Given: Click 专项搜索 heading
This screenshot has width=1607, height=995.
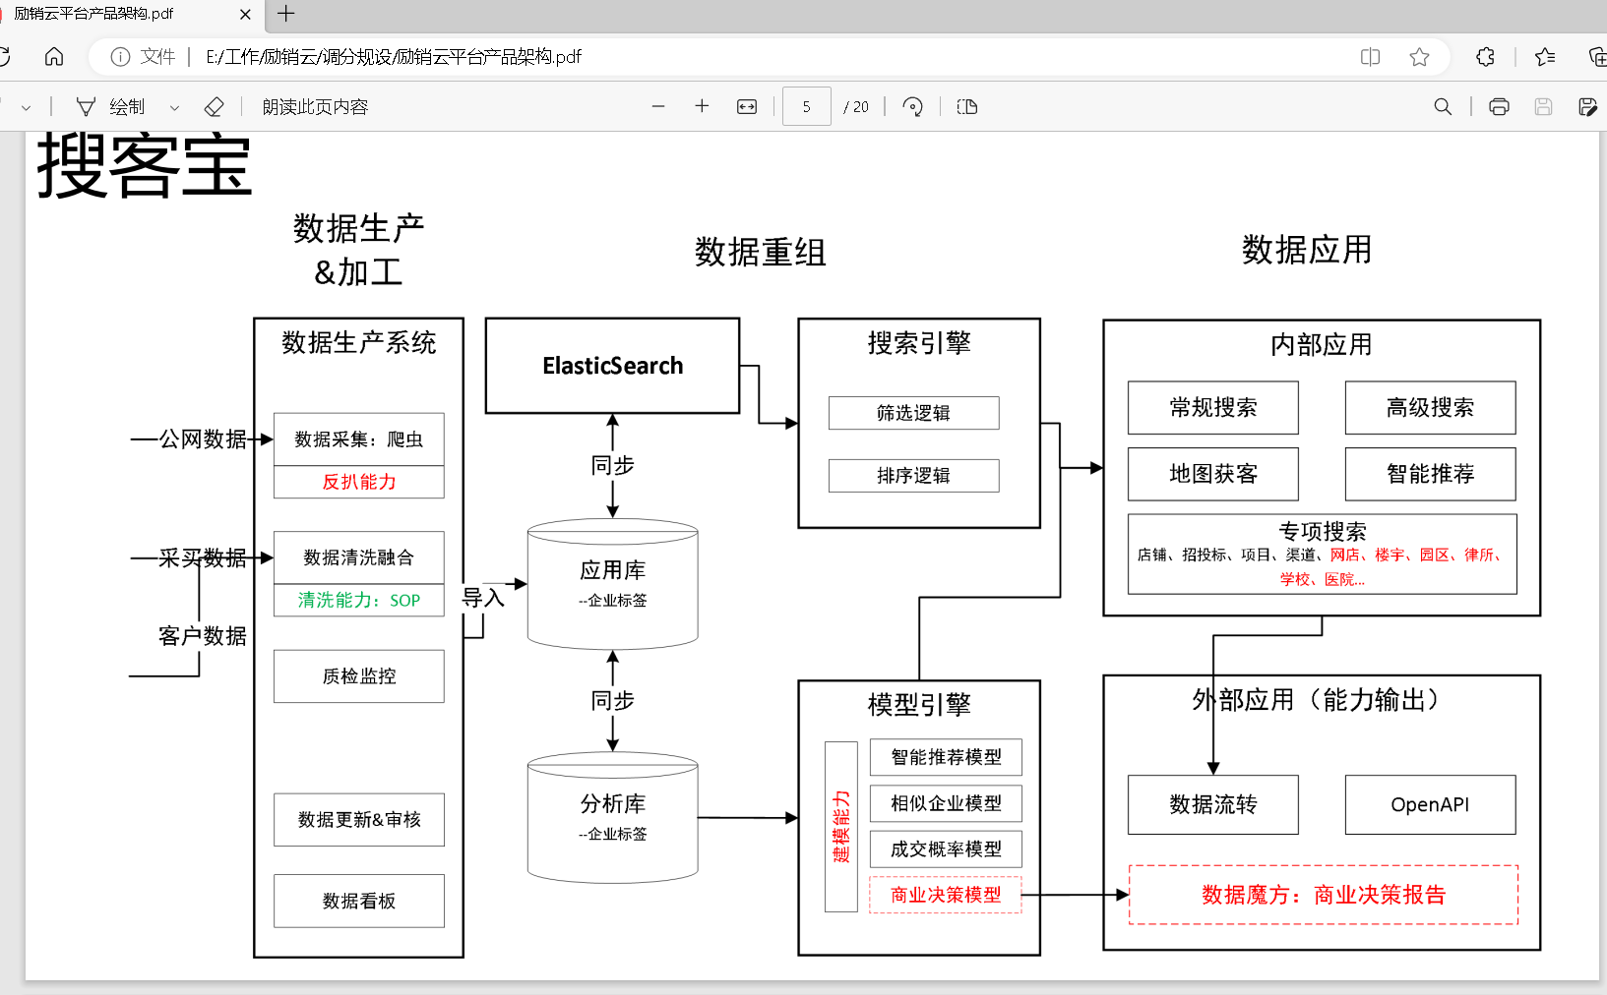Looking at the screenshot, I should (1323, 532).
